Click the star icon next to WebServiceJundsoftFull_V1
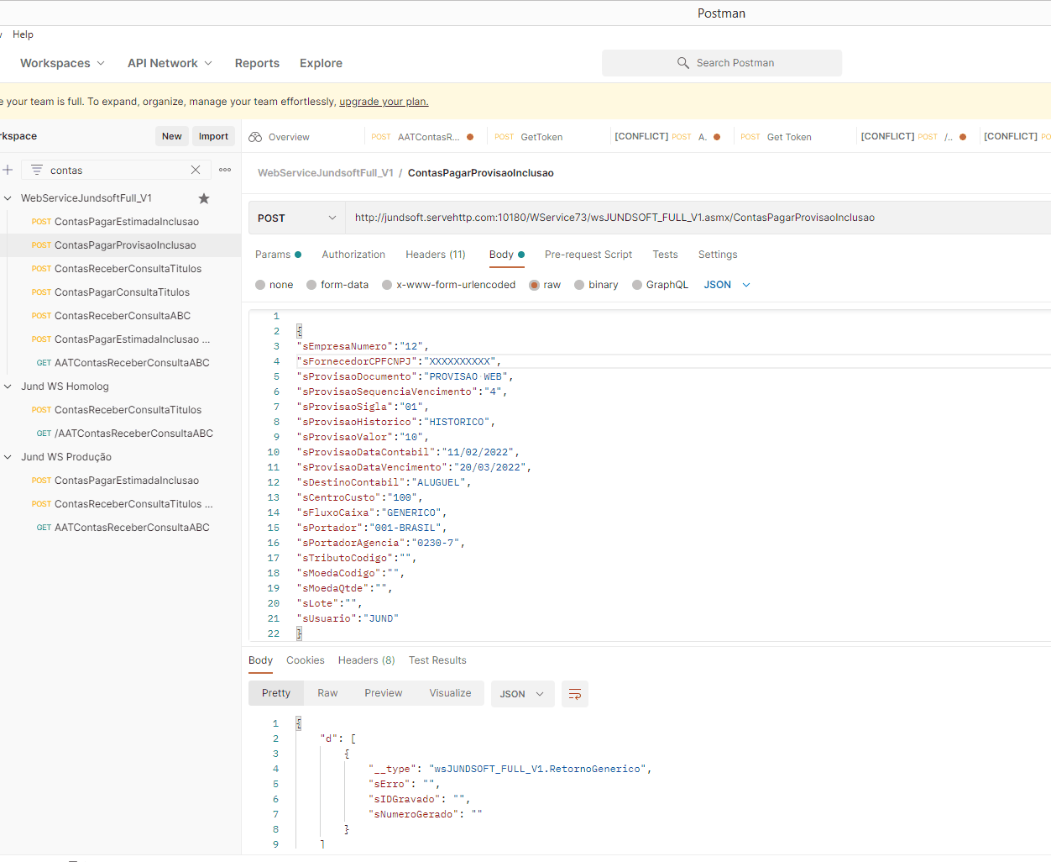 coord(204,199)
